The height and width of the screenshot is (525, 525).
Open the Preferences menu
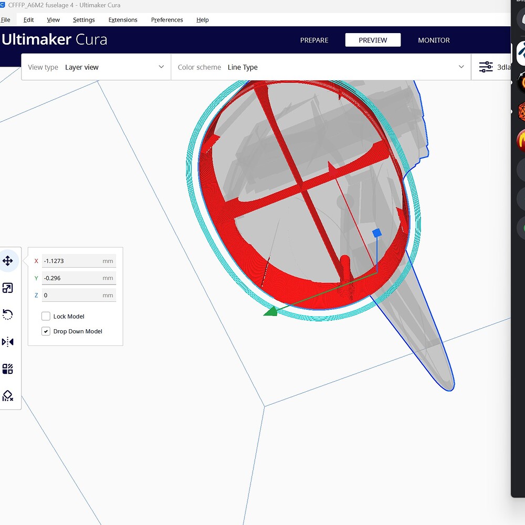pos(167,20)
